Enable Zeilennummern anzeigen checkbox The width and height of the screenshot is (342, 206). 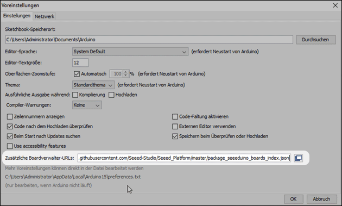point(10,116)
